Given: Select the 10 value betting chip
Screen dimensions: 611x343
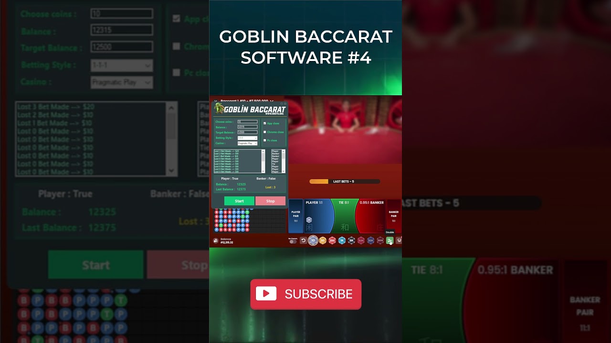Looking at the screenshot, I should [313, 241].
